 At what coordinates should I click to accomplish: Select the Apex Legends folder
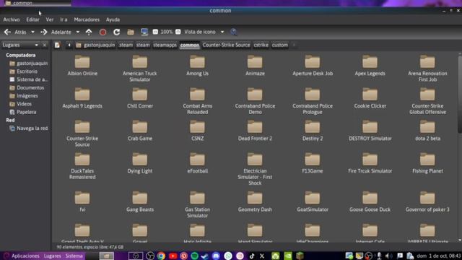tap(370, 66)
